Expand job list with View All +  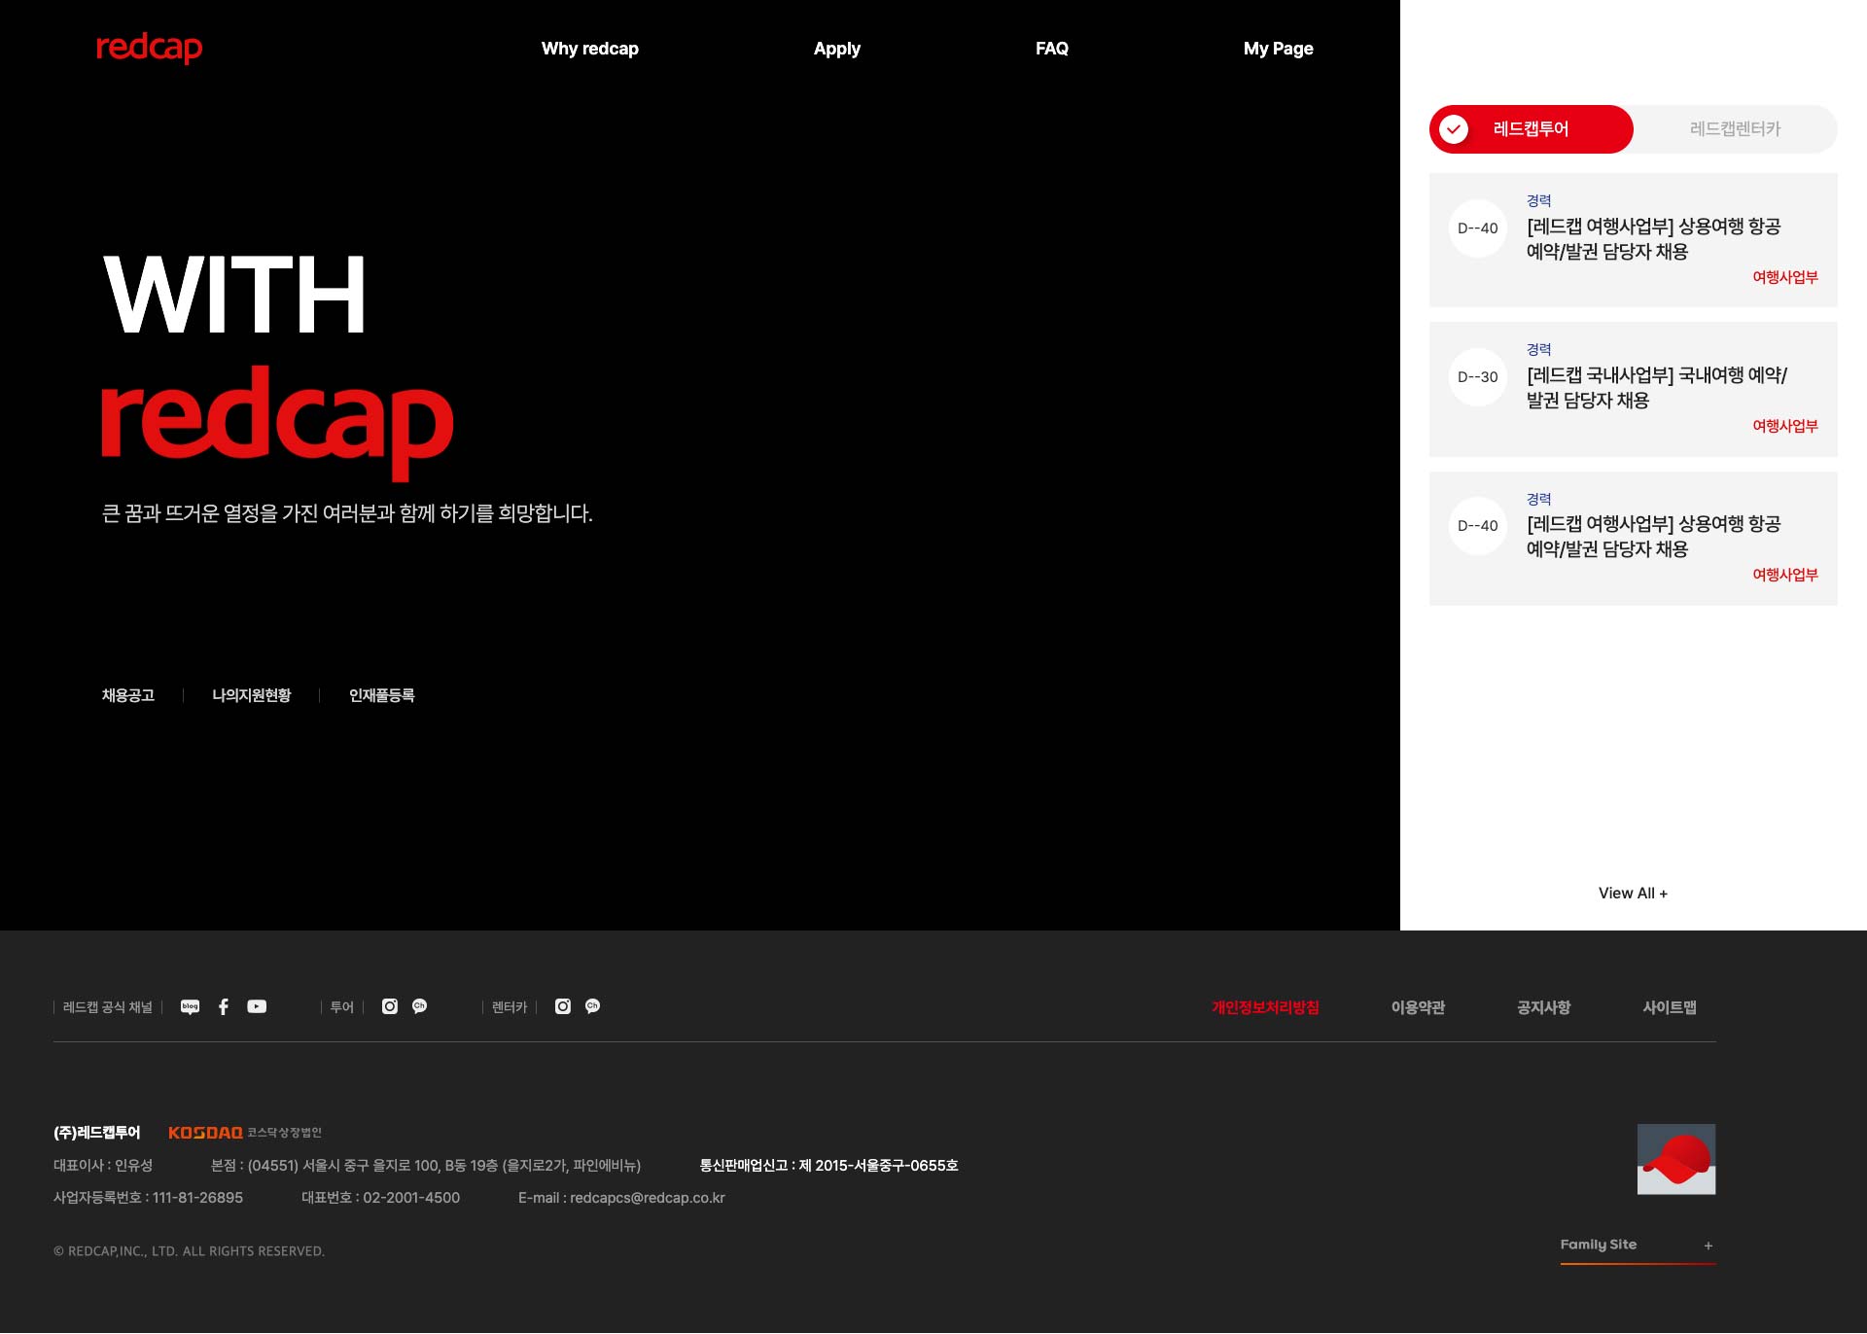tap(1633, 894)
